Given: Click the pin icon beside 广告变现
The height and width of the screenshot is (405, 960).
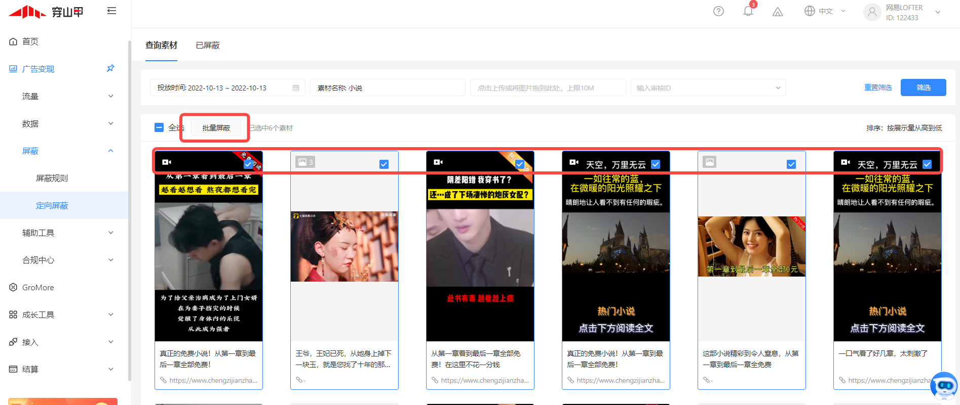Looking at the screenshot, I should click(x=110, y=68).
